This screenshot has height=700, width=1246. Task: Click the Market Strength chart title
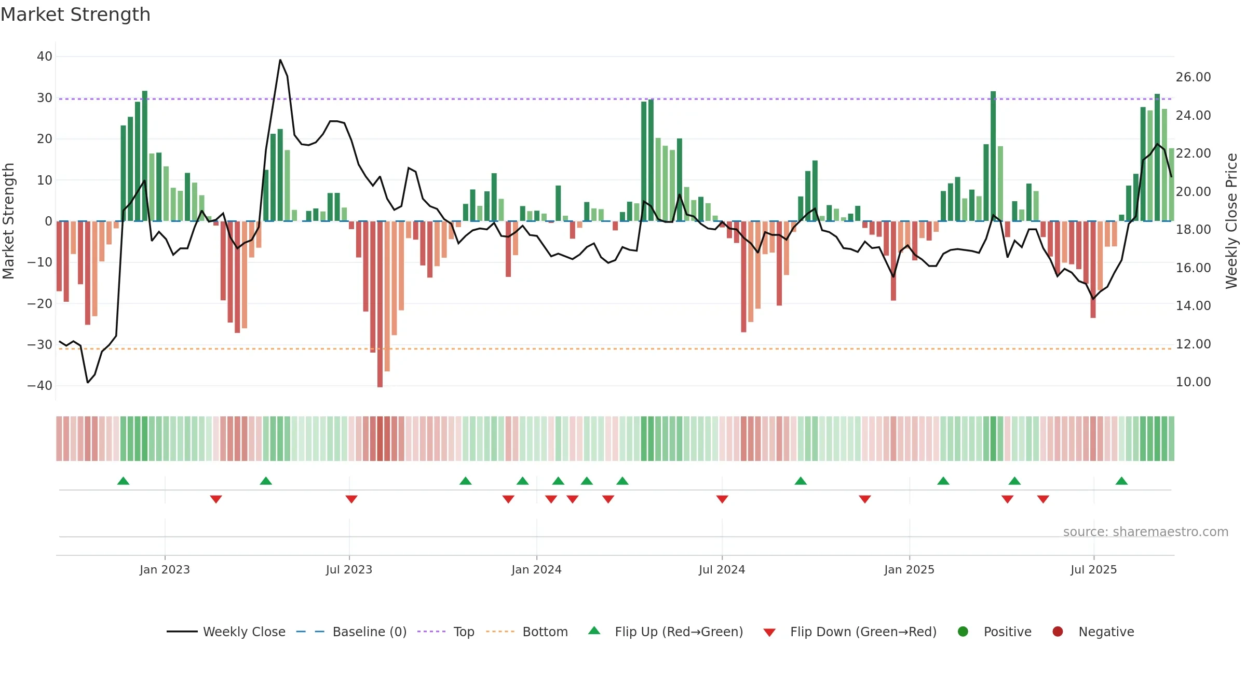click(75, 15)
